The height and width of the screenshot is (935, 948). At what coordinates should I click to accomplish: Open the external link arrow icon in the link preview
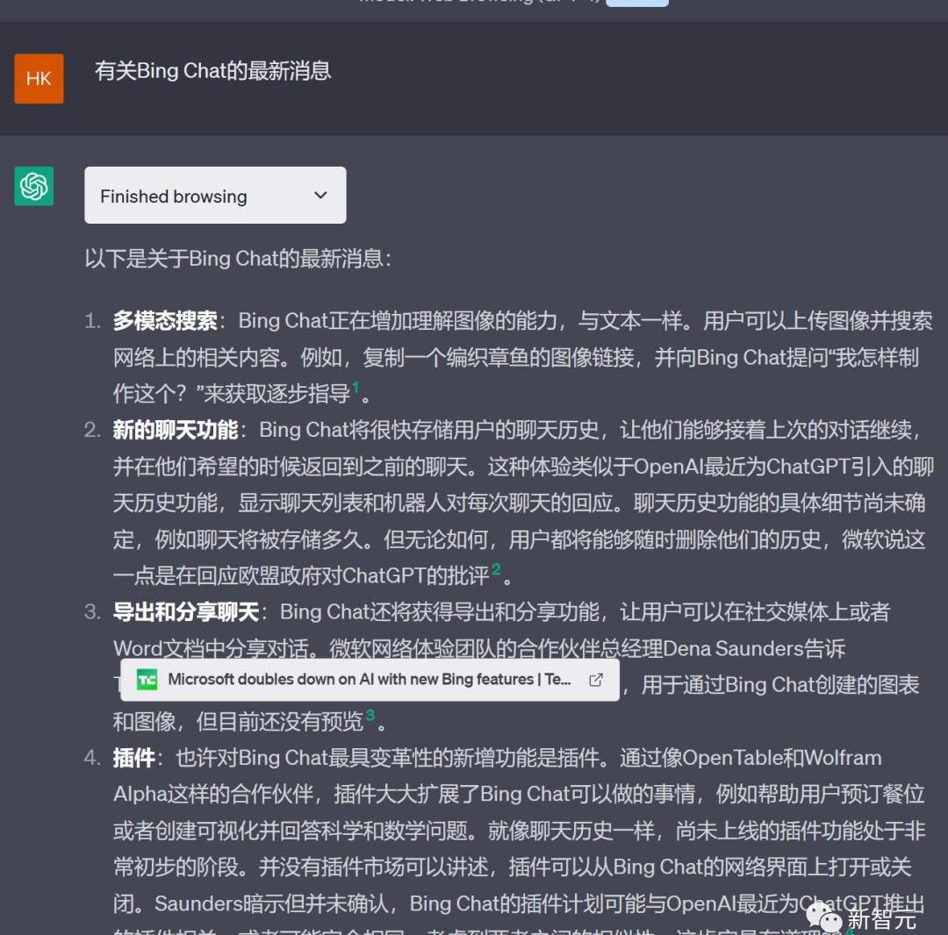coord(595,680)
